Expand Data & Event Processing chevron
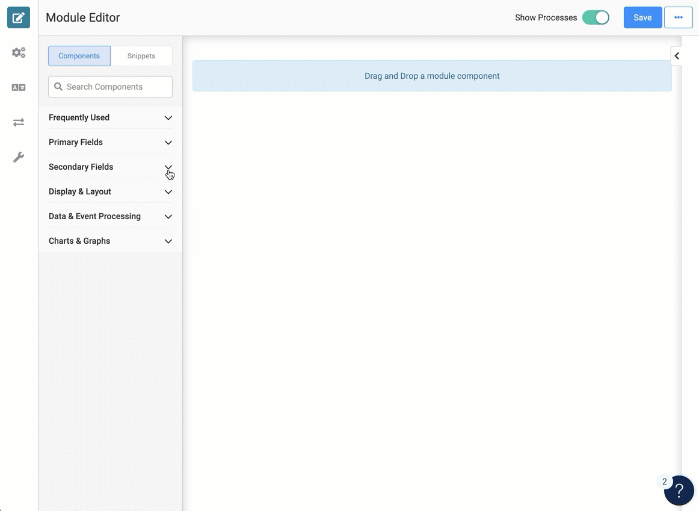 (168, 216)
